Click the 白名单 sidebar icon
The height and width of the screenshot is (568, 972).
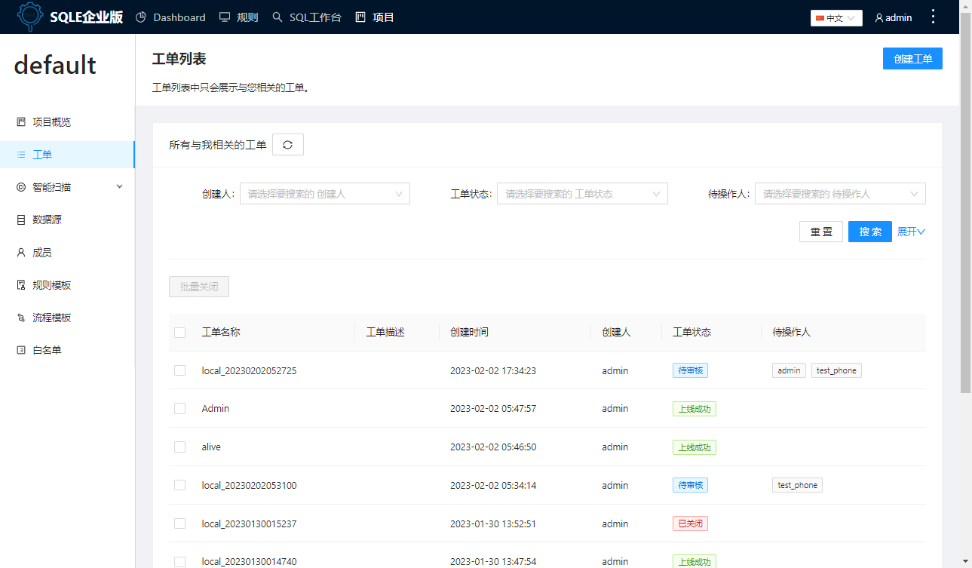click(x=21, y=351)
